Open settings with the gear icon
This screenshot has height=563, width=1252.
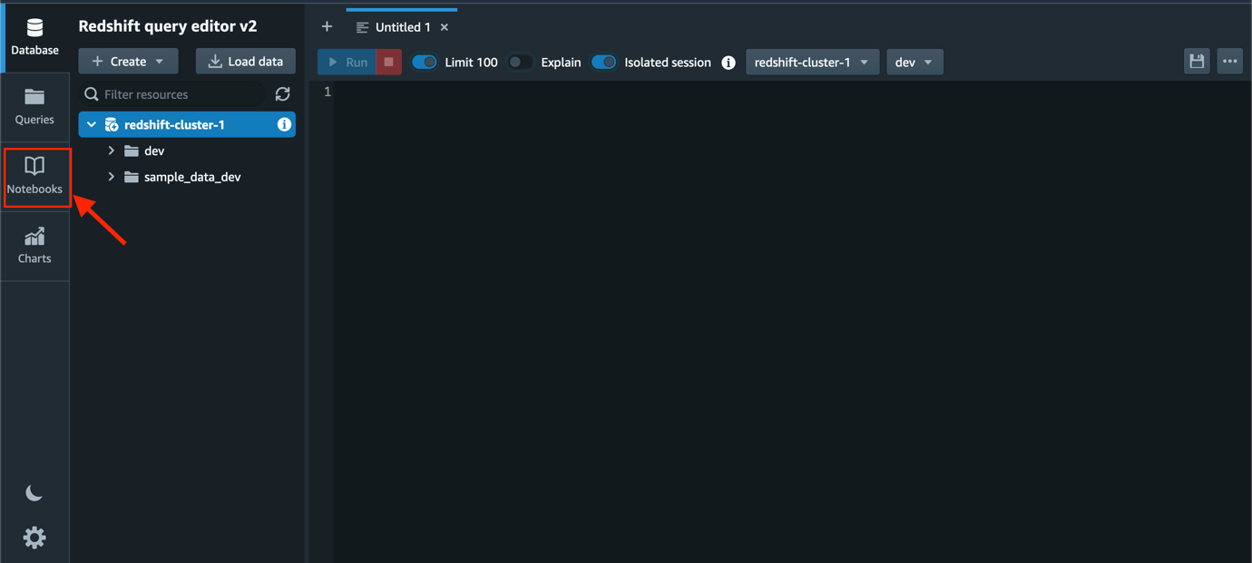34,538
